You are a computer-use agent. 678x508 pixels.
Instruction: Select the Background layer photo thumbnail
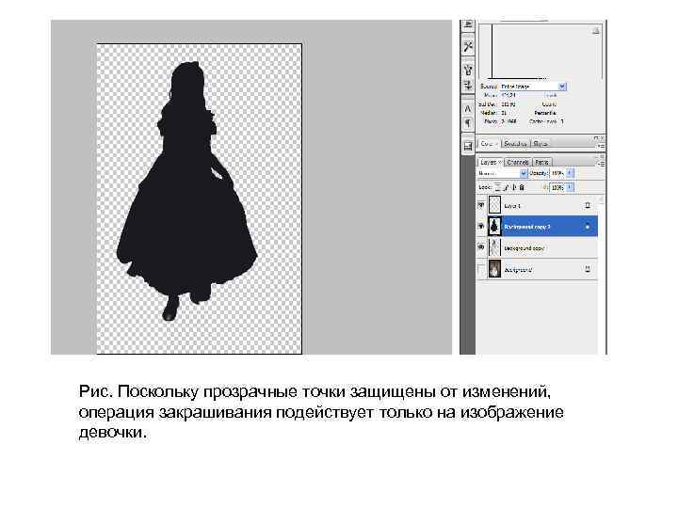pos(494,269)
